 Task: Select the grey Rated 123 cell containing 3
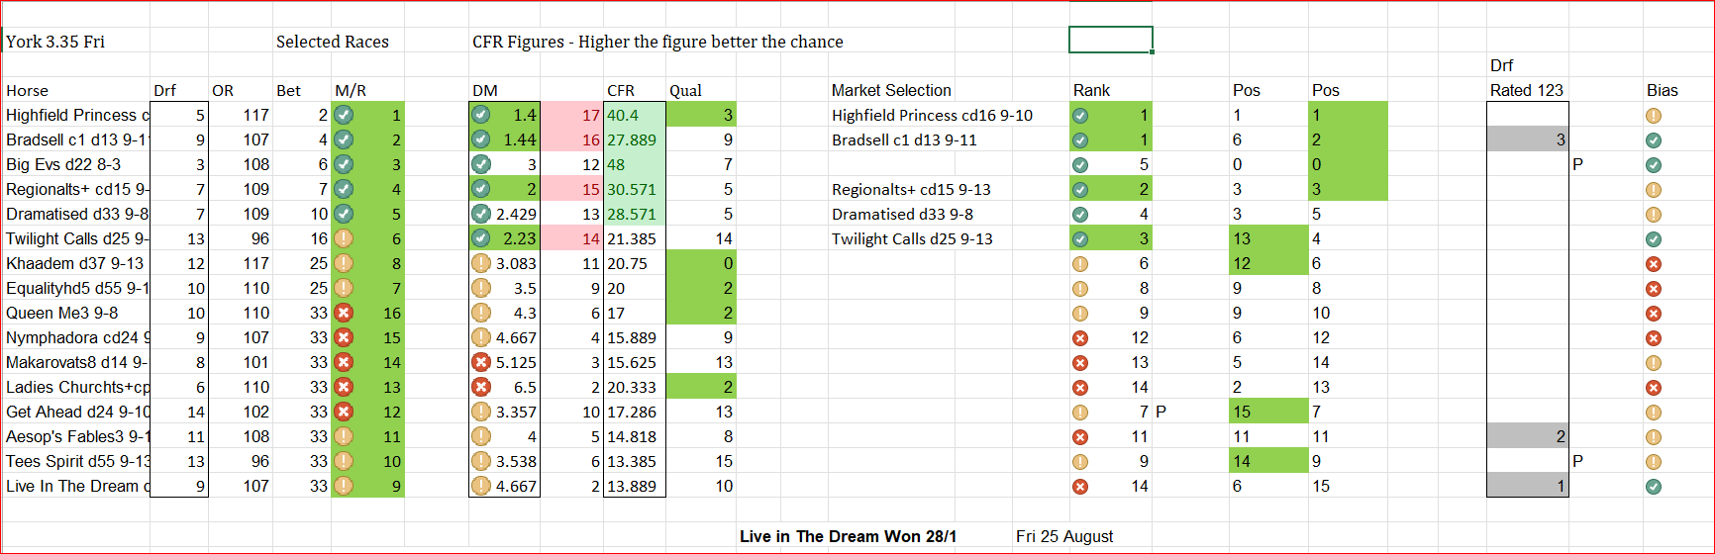coord(1527,139)
